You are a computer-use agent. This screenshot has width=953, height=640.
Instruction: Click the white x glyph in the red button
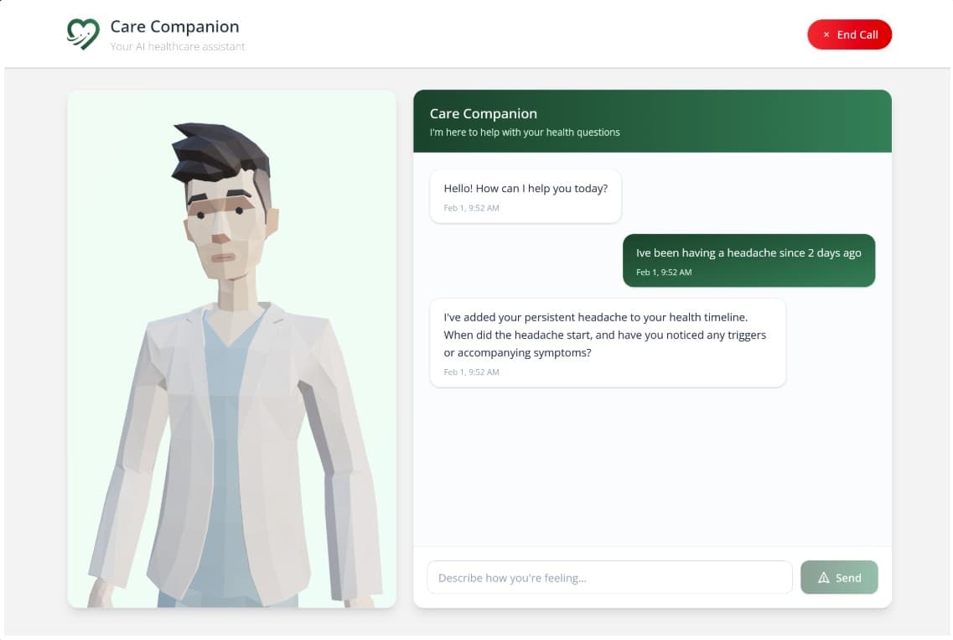(x=826, y=34)
